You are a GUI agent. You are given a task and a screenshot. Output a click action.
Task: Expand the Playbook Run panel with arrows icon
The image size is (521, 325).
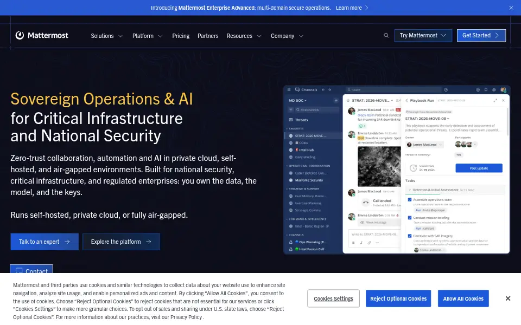click(495, 100)
